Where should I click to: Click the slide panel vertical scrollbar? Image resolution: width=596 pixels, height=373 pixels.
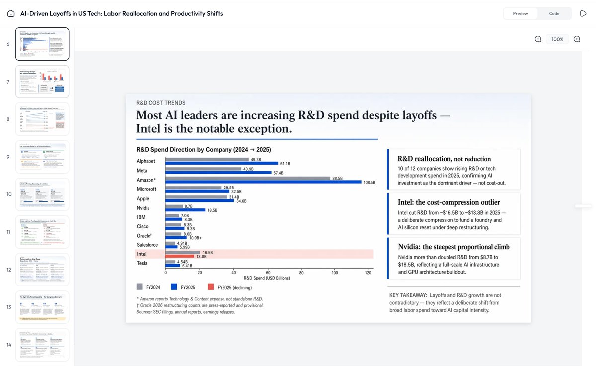point(74,244)
